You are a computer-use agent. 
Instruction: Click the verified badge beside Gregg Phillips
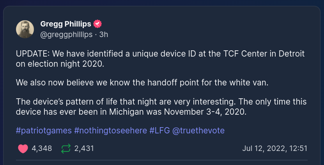click(97, 23)
